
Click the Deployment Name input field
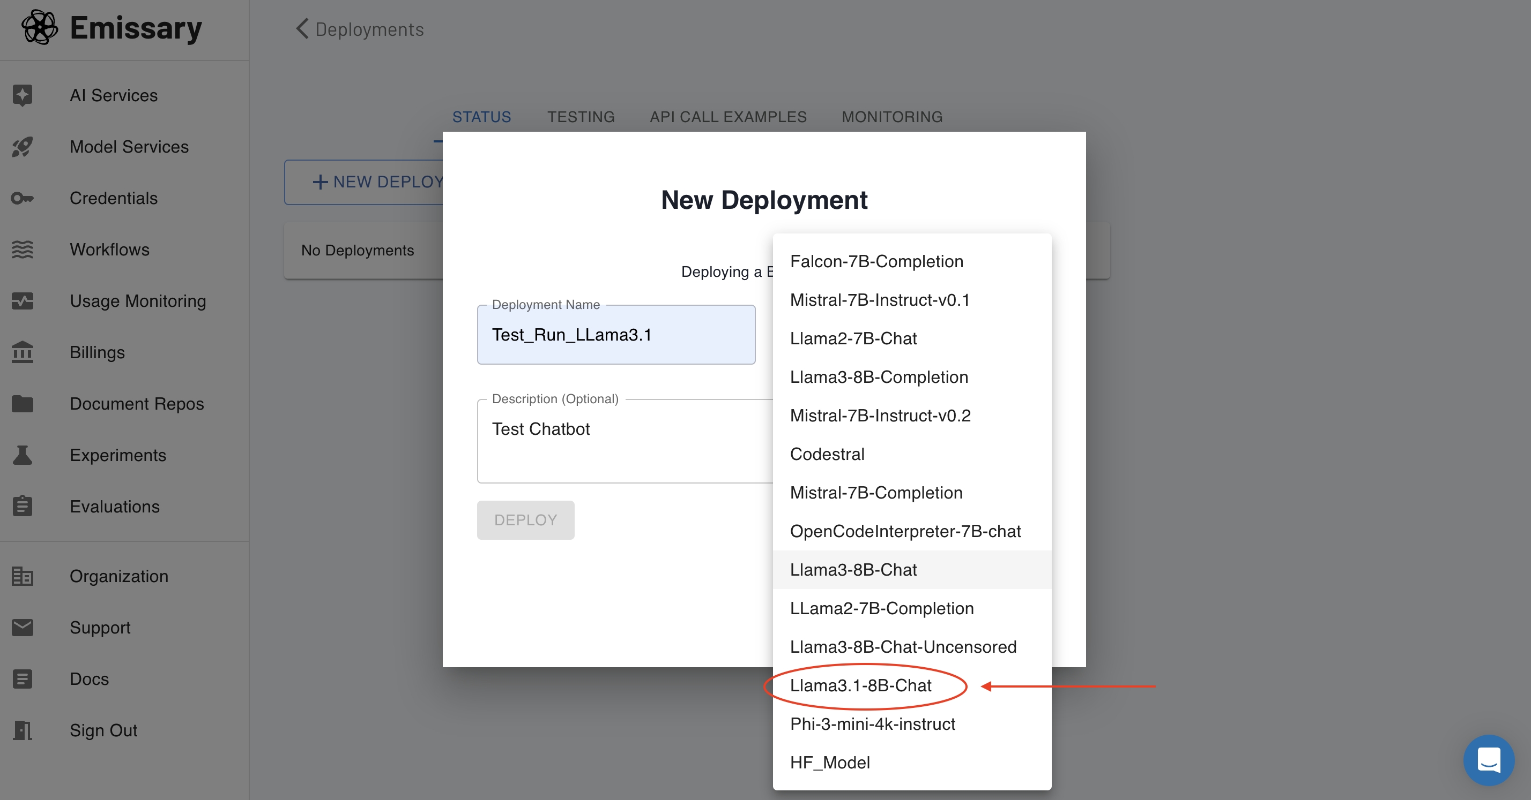[x=616, y=335]
